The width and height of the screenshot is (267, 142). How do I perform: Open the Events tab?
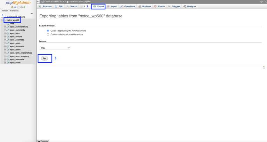coord(160,6)
